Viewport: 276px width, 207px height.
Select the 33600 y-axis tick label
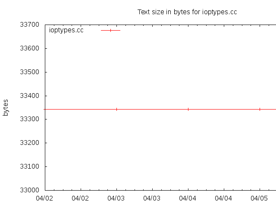[30, 48]
